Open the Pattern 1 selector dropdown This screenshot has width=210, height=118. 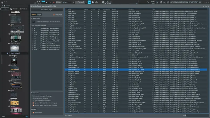click(80, 2)
